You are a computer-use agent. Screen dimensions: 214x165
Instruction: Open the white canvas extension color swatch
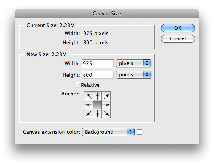[x=139, y=132]
